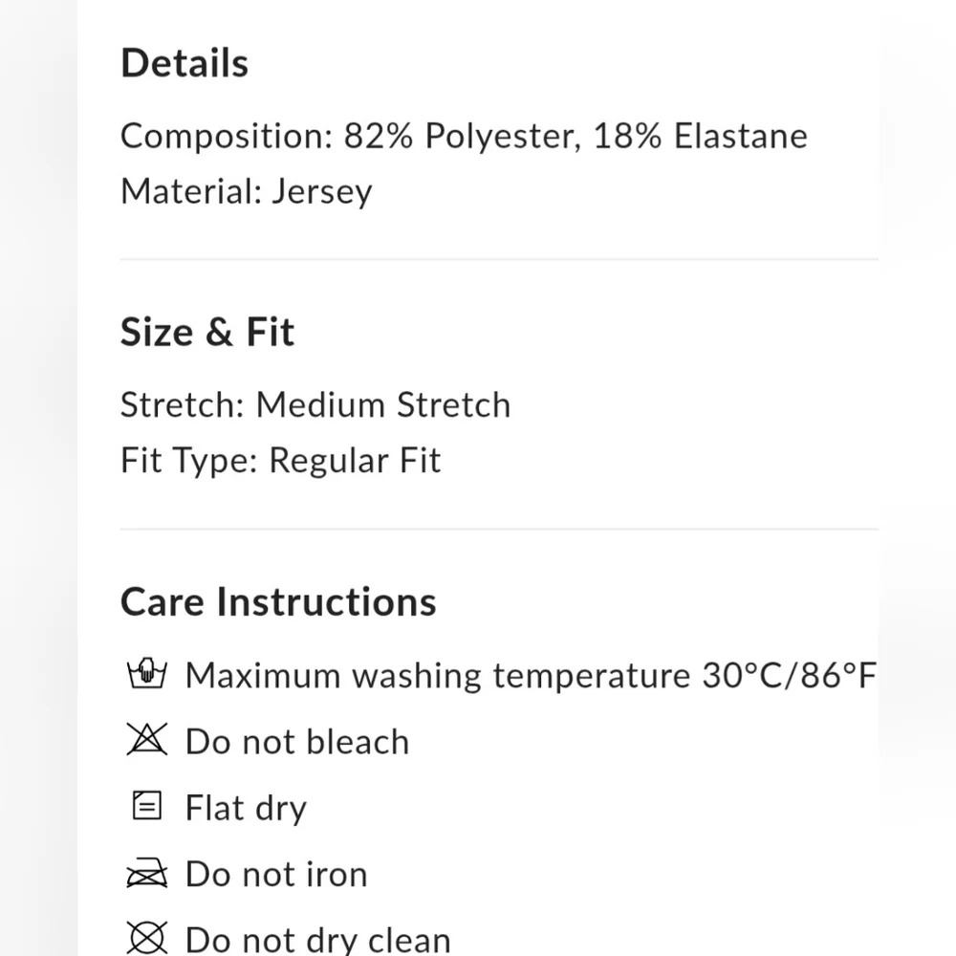Image resolution: width=956 pixels, height=956 pixels.
Task: Click the Do not dry clean text
Action: (317, 939)
